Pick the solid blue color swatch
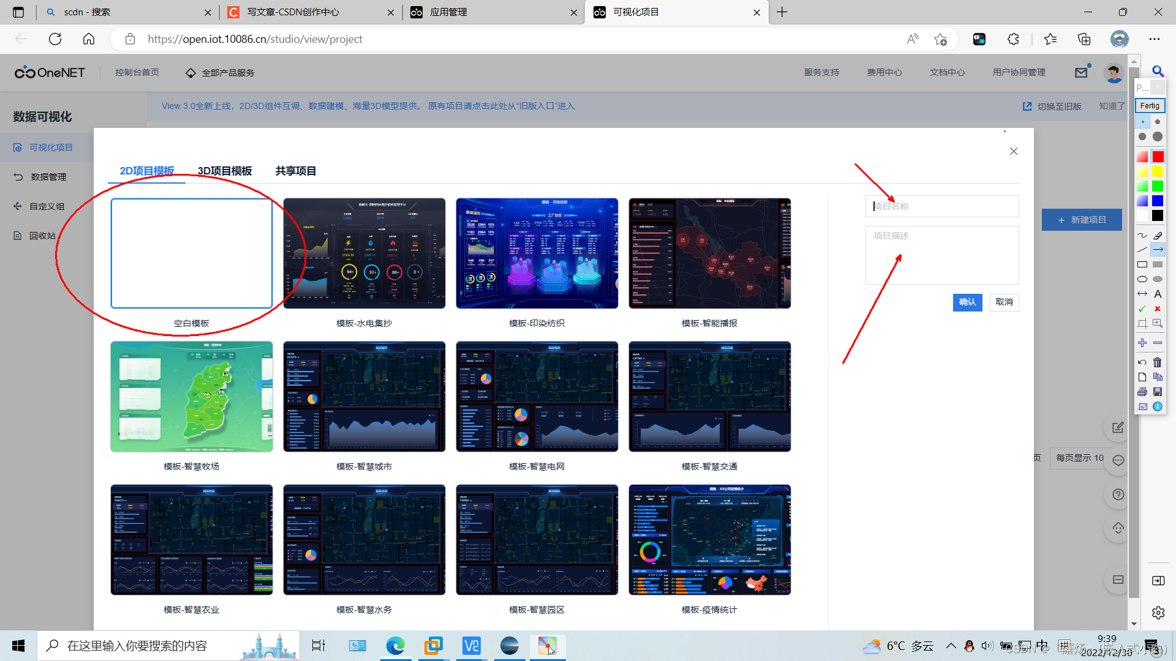This screenshot has width=1176, height=661. click(1158, 201)
